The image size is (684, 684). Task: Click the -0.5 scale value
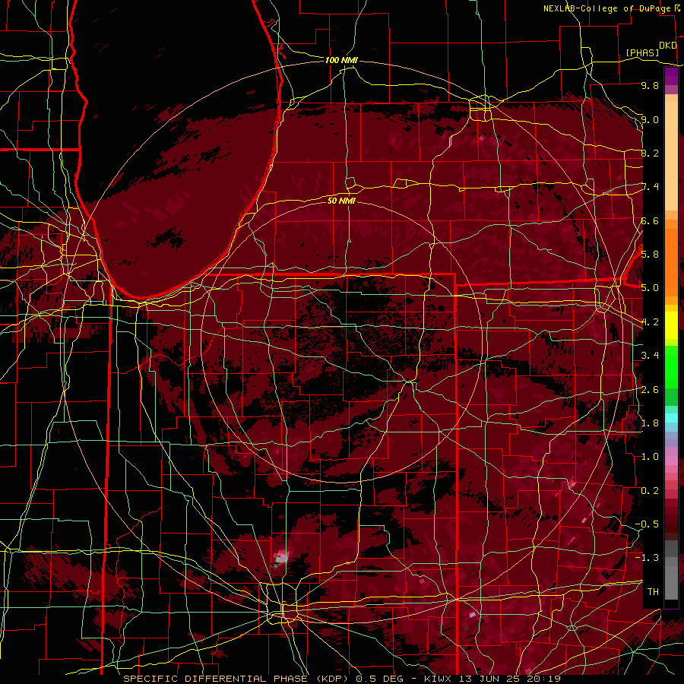point(648,524)
